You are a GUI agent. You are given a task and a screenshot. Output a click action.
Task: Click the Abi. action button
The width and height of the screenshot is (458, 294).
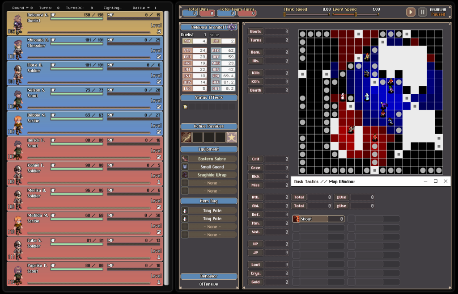255,206
